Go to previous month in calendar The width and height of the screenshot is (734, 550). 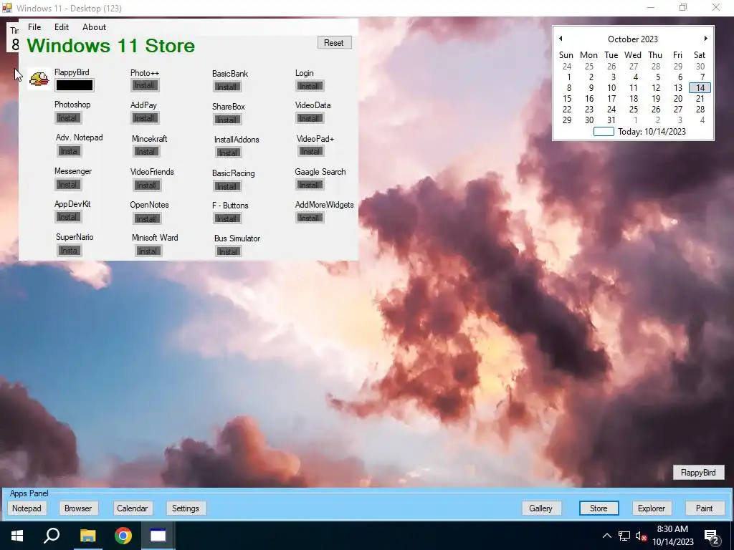[x=561, y=39]
